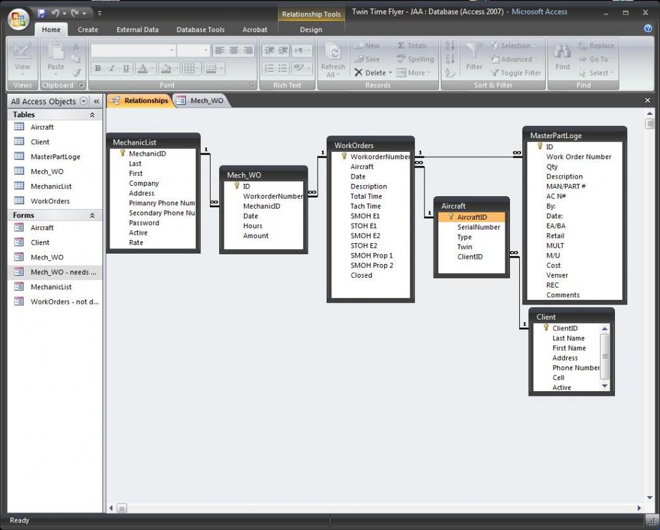Open the Office Button menu
This screenshot has height=530, width=660.
tap(18, 19)
